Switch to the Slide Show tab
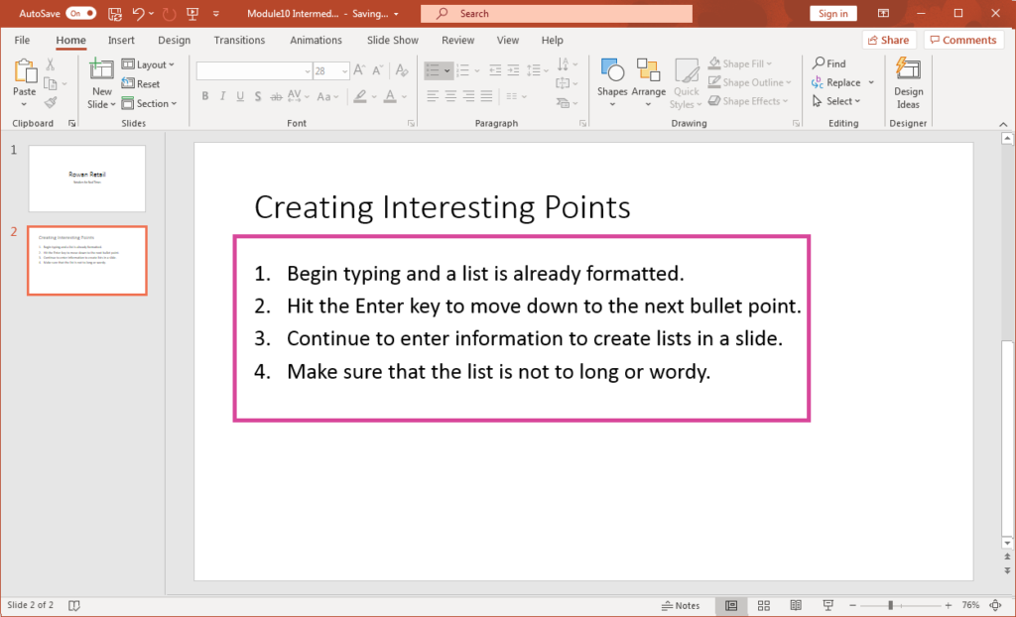Viewport: 1016px width, 617px height. (x=393, y=41)
